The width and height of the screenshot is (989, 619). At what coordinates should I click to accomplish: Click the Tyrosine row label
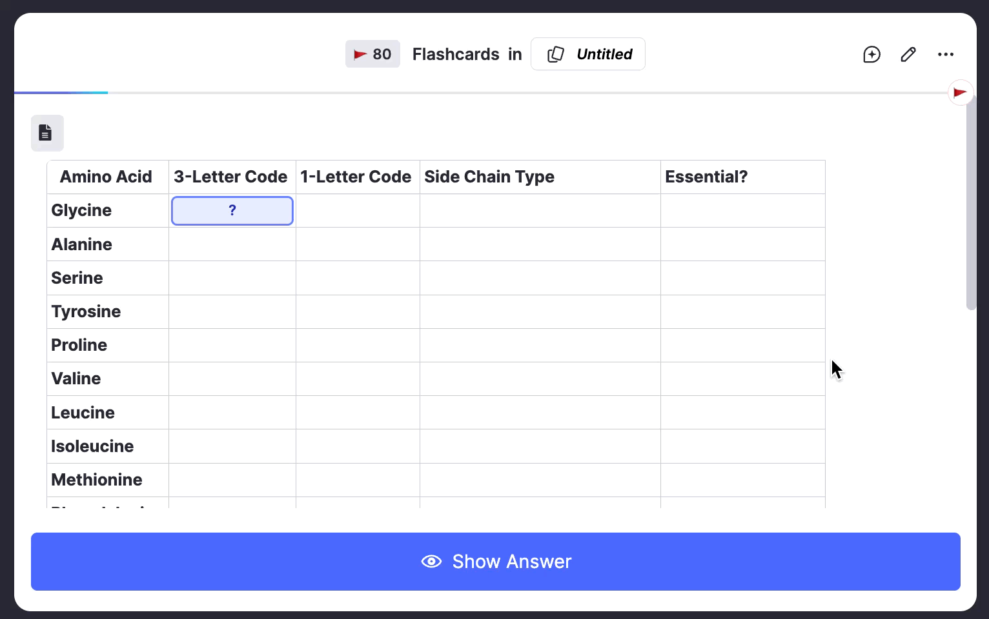point(86,311)
